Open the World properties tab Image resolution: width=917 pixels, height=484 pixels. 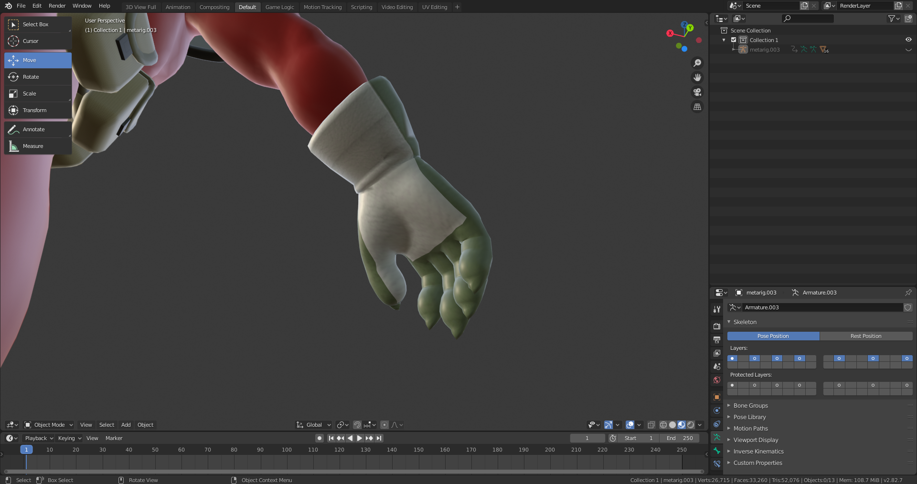[x=717, y=380]
